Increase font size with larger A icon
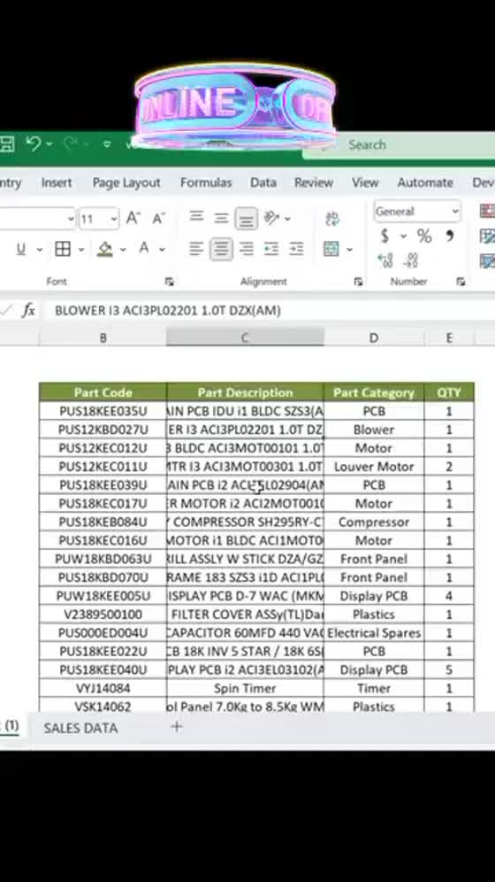 point(133,218)
